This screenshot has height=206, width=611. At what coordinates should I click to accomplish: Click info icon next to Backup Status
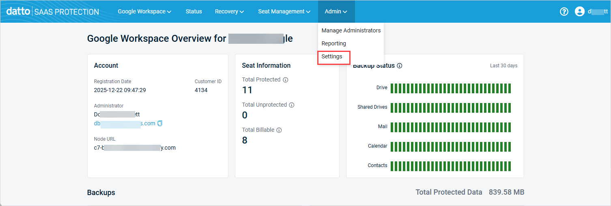(400, 66)
